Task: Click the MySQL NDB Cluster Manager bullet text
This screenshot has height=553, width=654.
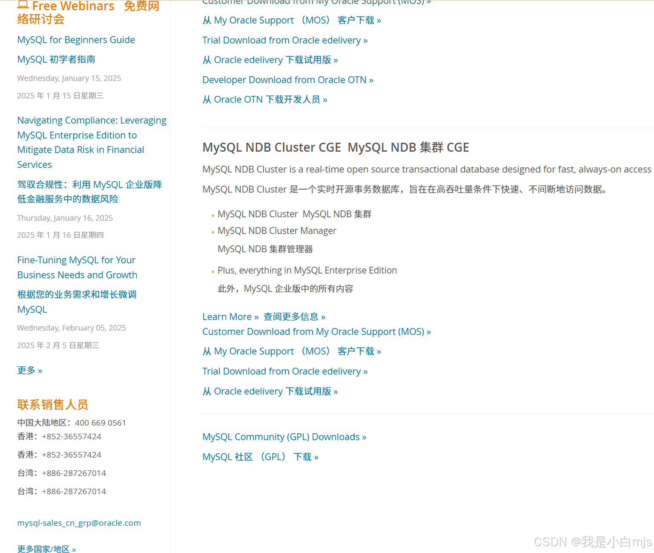Action: 277,230
